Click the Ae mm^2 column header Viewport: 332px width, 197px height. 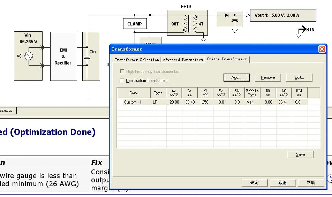(174, 93)
